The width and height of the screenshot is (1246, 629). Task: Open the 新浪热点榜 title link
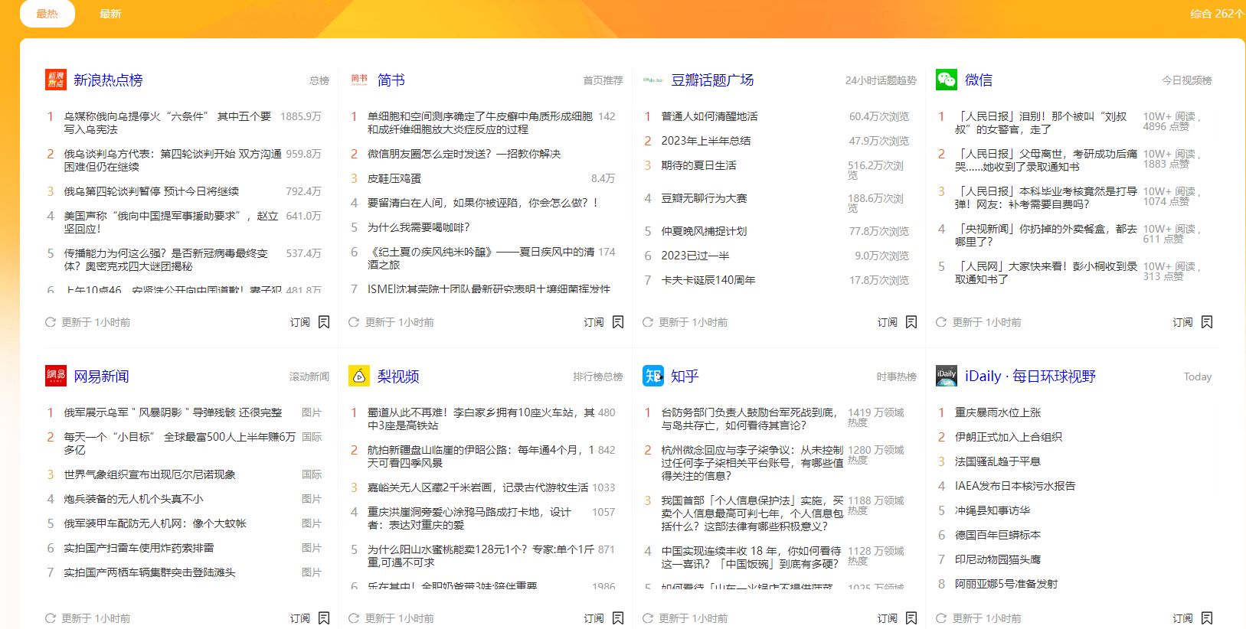click(x=108, y=80)
